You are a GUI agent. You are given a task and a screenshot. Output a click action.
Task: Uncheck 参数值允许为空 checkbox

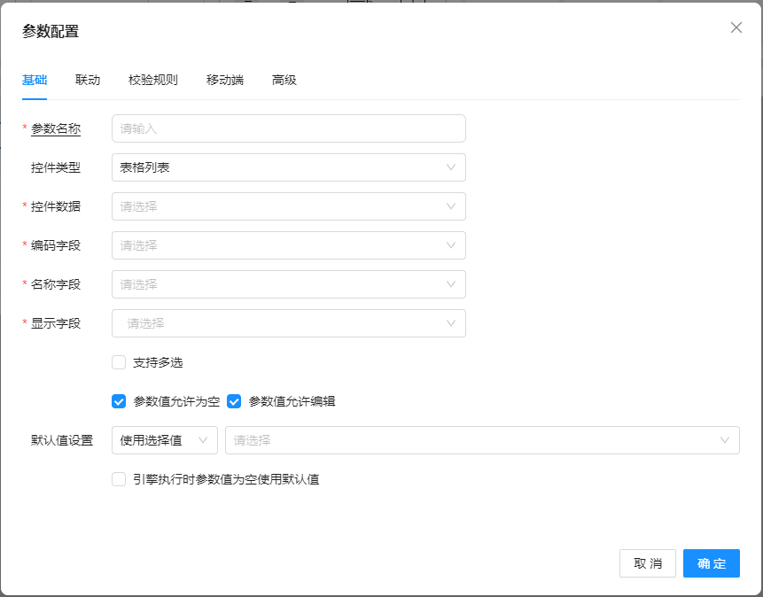(x=119, y=401)
